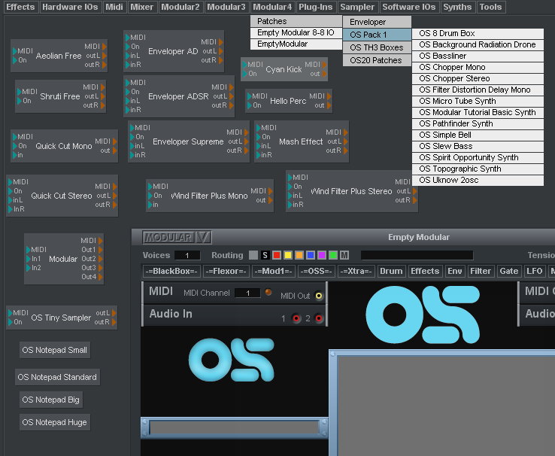Click MIDI input port of Aeolian Free
The width and height of the screenshot is (555, 456).
[15, 50]
